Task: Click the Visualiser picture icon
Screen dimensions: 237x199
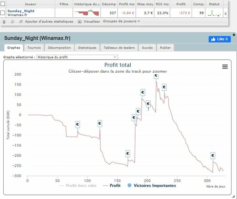Action: (x=80, y=22)
